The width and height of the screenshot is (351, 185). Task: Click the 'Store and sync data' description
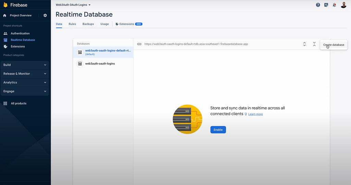(x=247, y=111)
